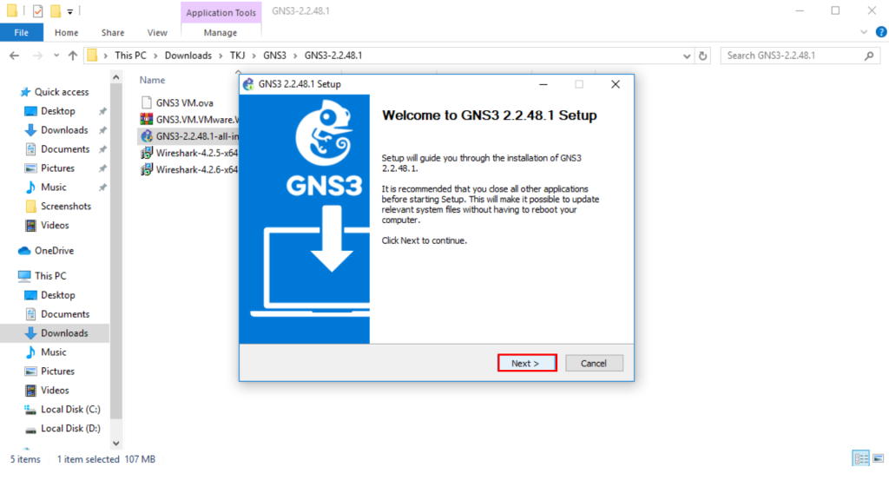889x500 pixels.
Task: Select the GNS3.VM.VMware archive file icon
Action: (x=147, y=119)
